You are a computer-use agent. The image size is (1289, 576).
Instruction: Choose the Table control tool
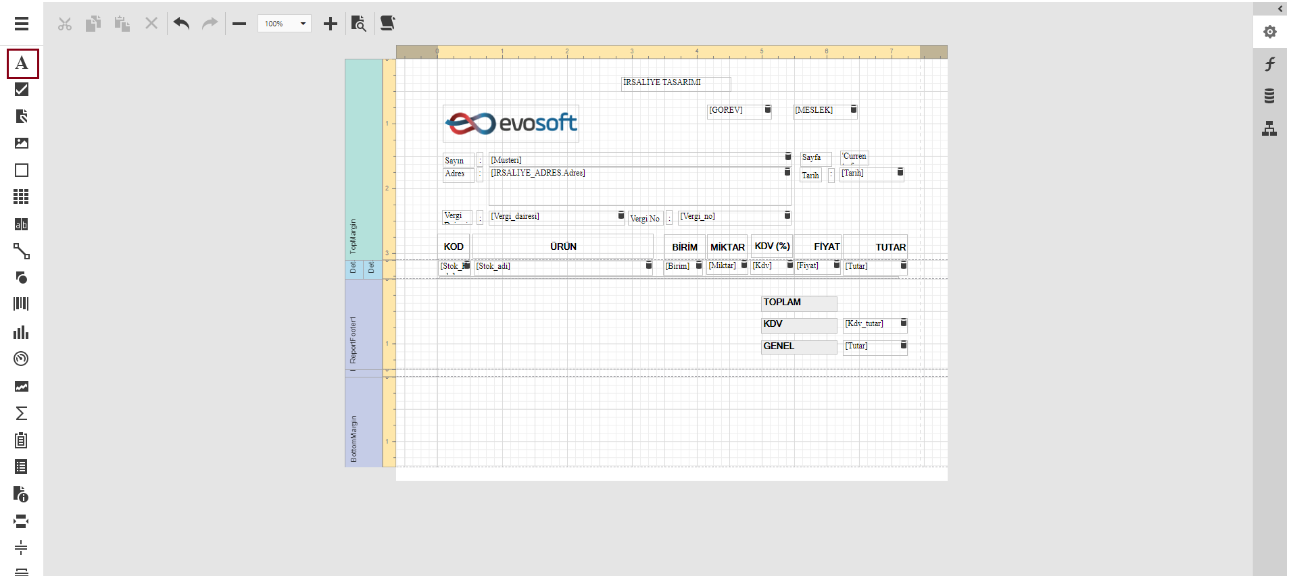point(22,197)
